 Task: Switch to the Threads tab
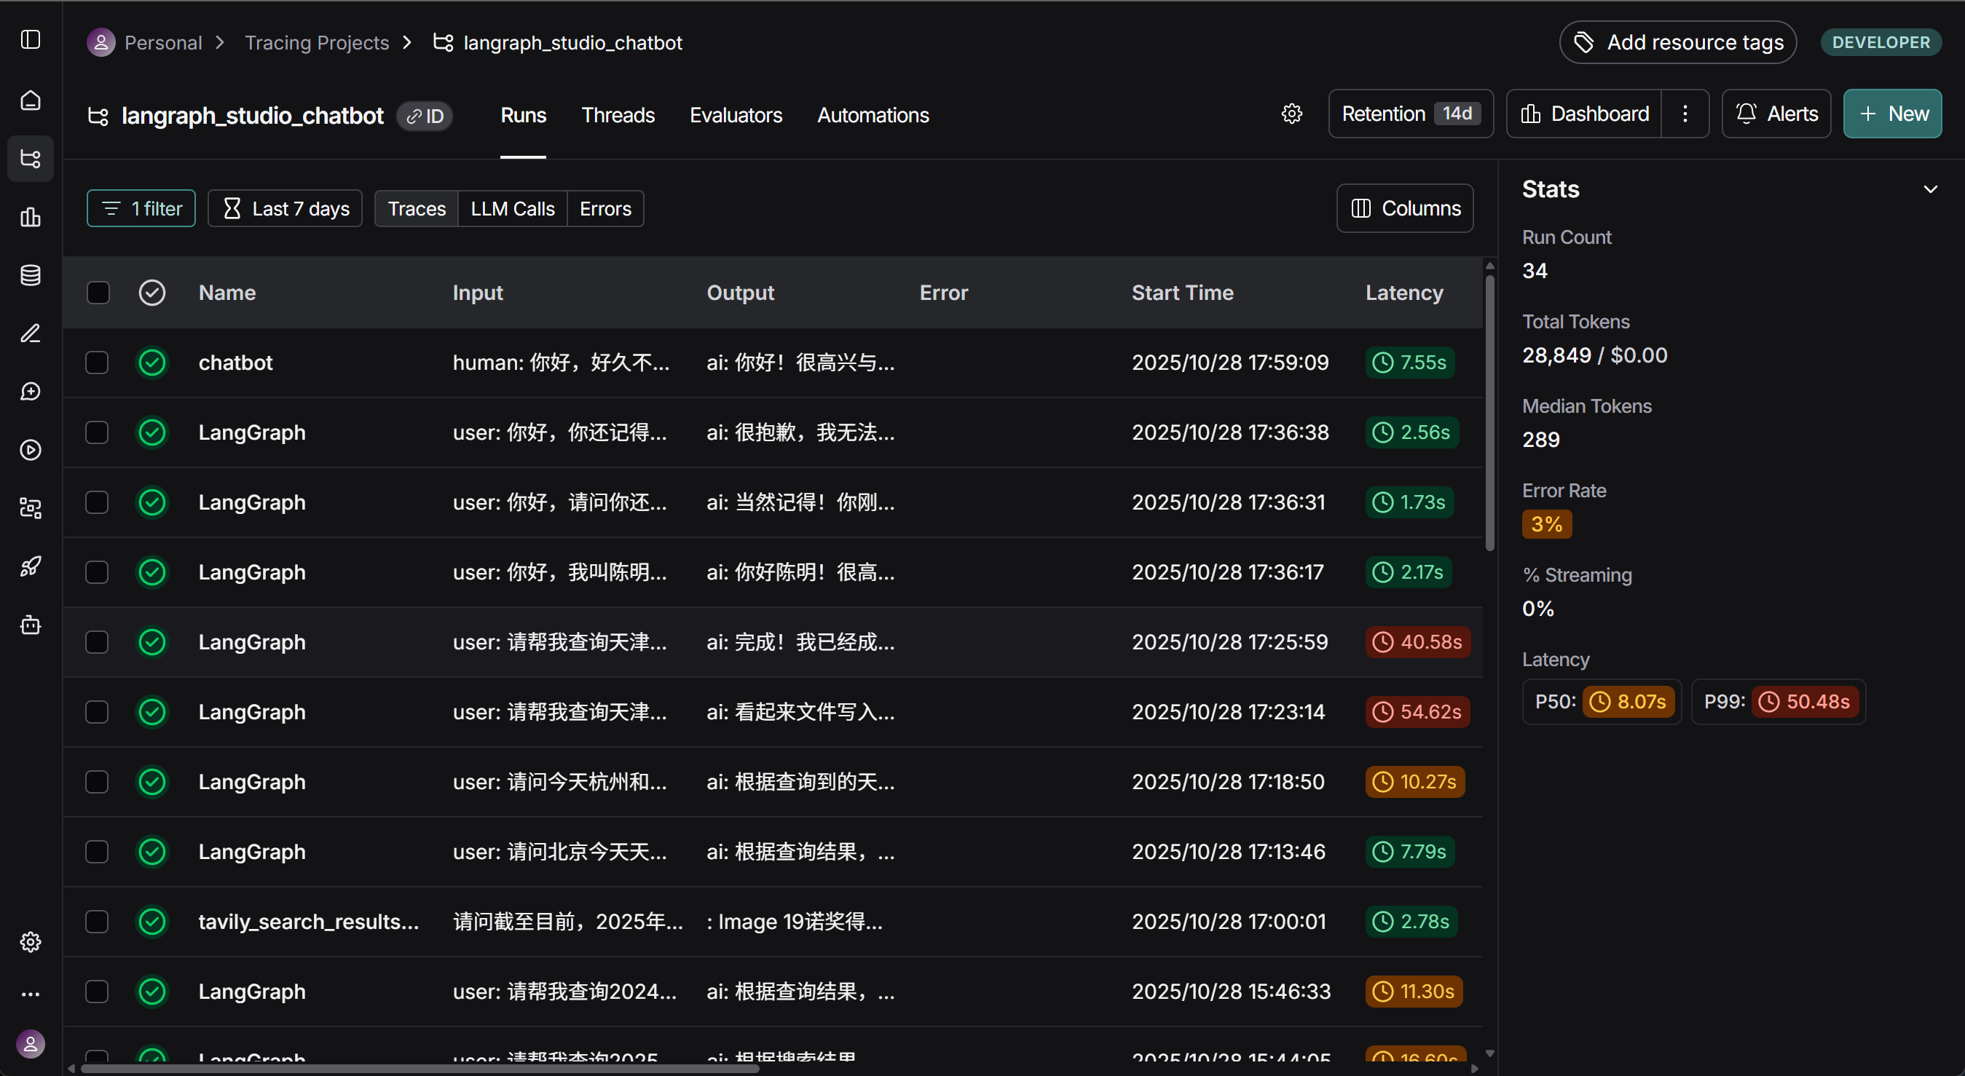point(618,115)
